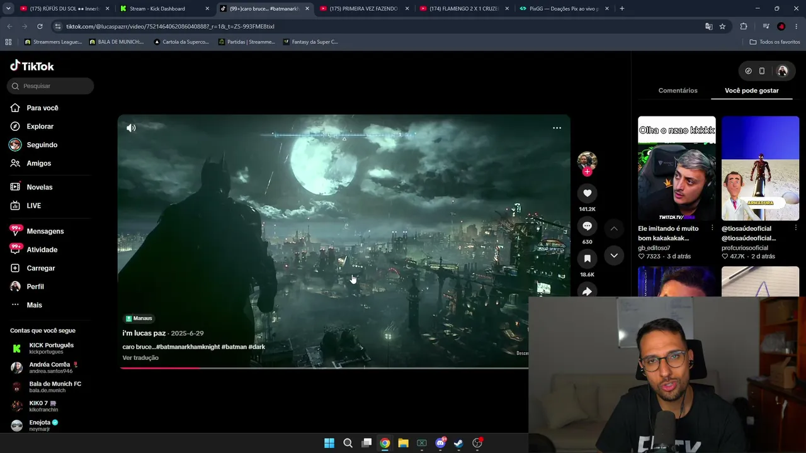
Task: Go to the previous video with the up chevron
Action: [x=614, y=228]
